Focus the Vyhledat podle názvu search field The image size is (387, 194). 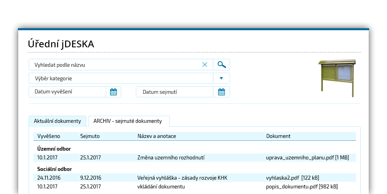121,65
